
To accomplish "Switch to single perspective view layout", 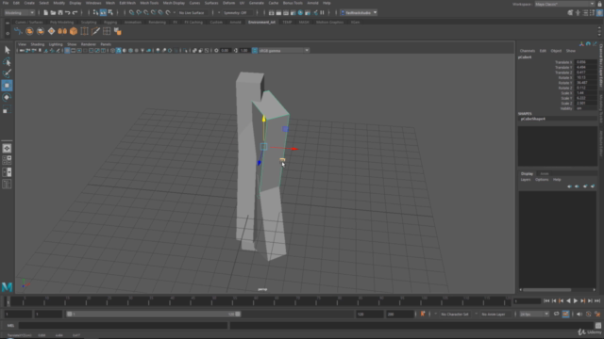I will pyautogui.click(x=7, y=149).
